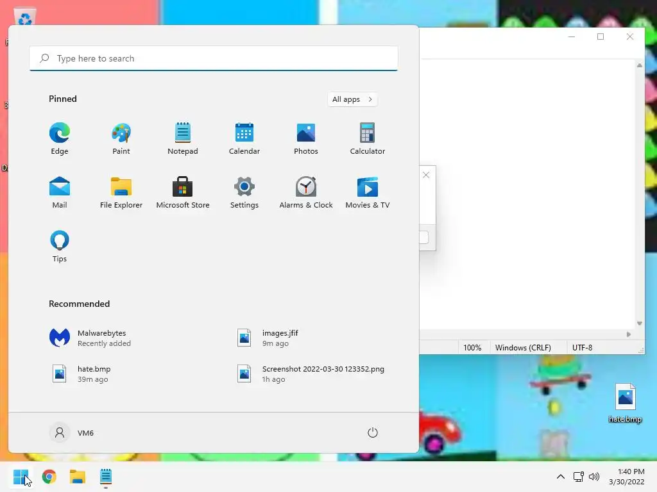
Task: Open Chrome from the taskbar
Action: (x=49, y=477)
